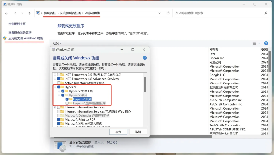Open help for 程序和功能 window
The width and height of the screenshot is (274, 155).
266,43
